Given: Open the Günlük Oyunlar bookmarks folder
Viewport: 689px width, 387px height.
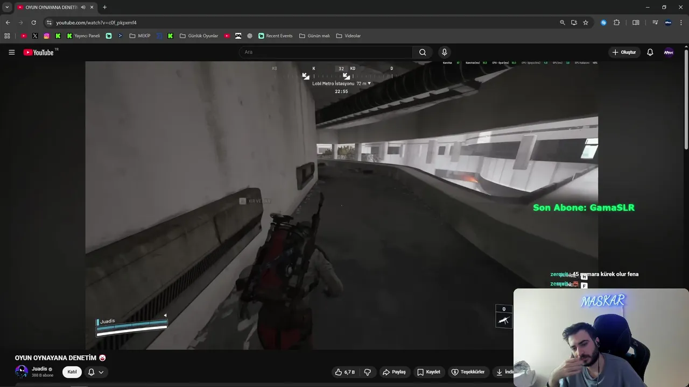Looking at the screenshot, I should (x=199, y=36).
